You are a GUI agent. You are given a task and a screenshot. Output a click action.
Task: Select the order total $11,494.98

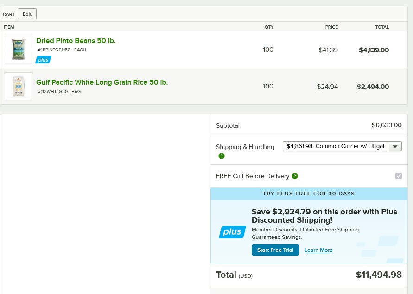379,275
